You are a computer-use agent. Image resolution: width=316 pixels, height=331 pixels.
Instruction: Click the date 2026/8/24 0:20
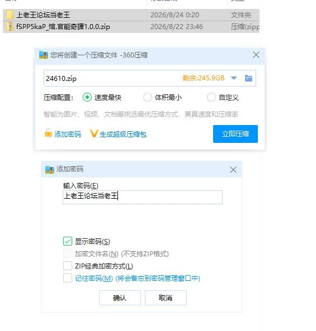(174, 15)
